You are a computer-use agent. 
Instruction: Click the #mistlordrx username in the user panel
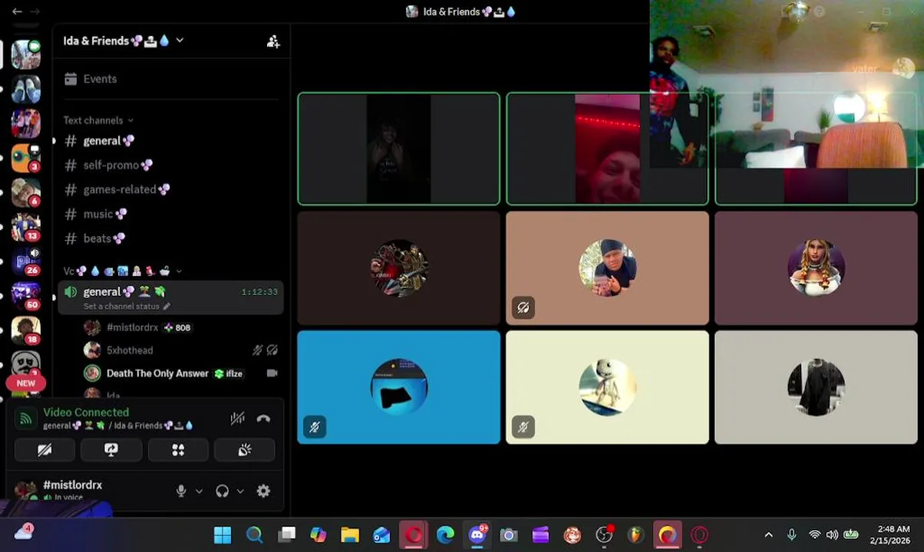click(72, 485)
